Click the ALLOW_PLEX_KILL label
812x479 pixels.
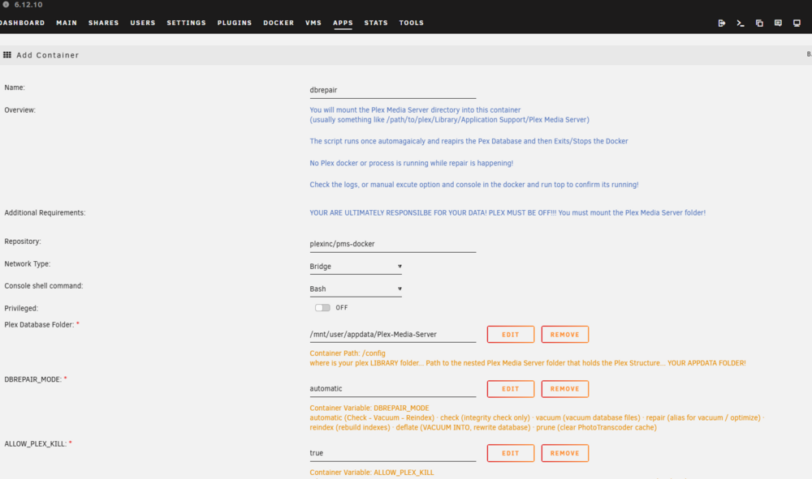coord(35,444)
